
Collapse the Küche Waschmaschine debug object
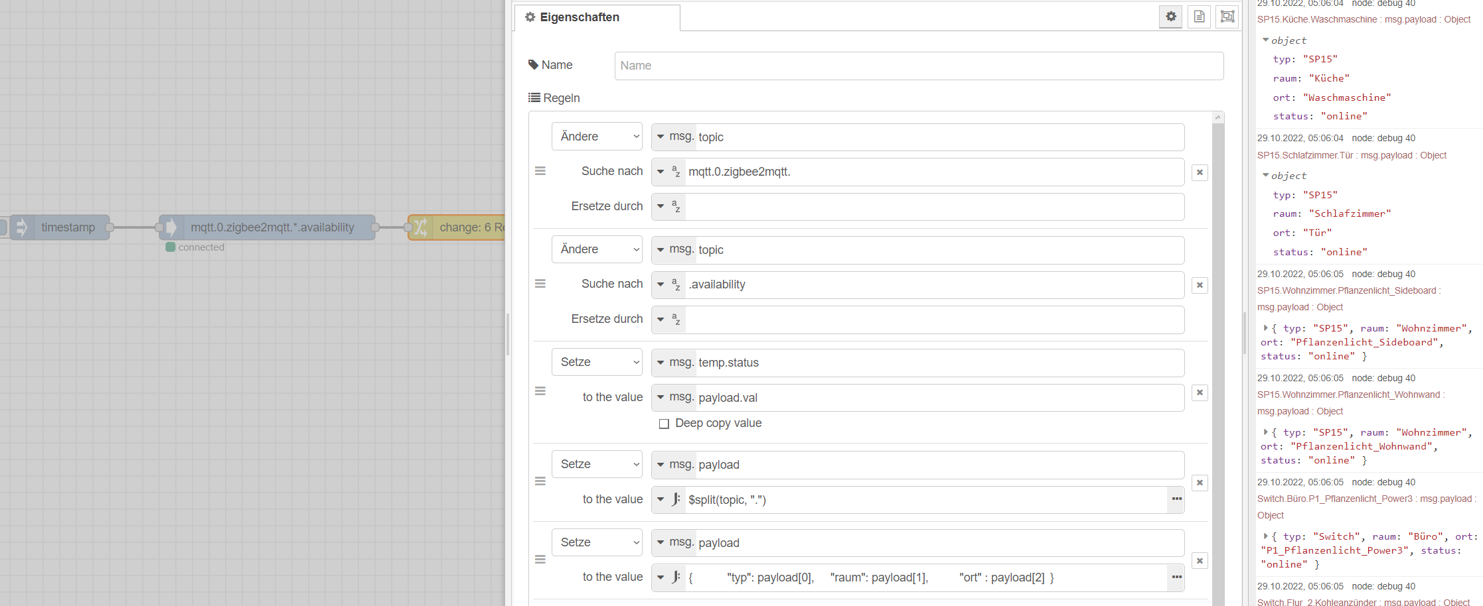click(x=1265, y=40)
